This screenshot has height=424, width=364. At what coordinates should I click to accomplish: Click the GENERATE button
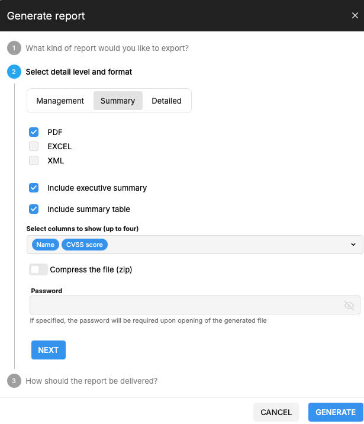336,412
